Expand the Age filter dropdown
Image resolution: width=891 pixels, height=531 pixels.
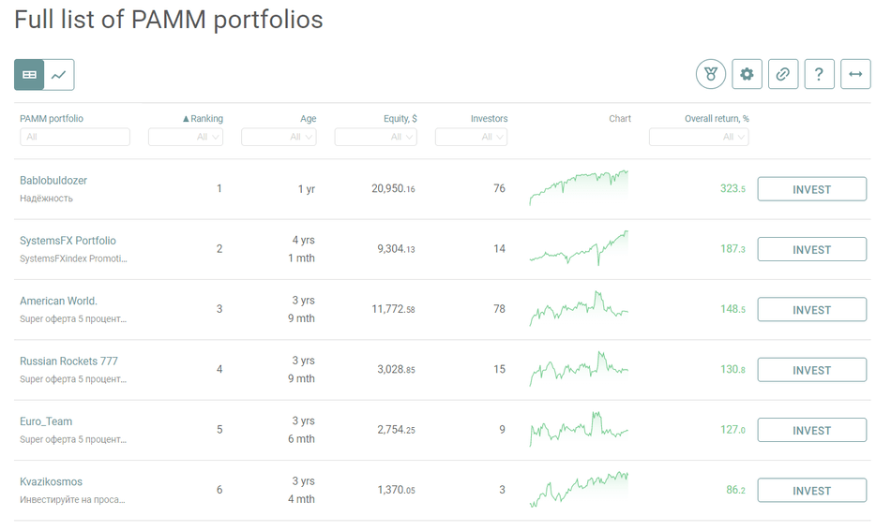(x=279, y=137)
